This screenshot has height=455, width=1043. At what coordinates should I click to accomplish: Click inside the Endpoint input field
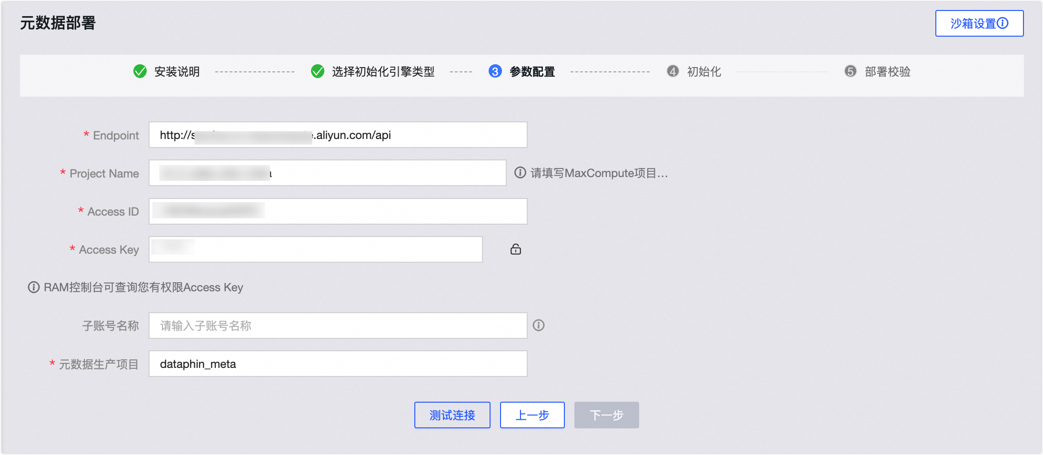click(338, 135)
